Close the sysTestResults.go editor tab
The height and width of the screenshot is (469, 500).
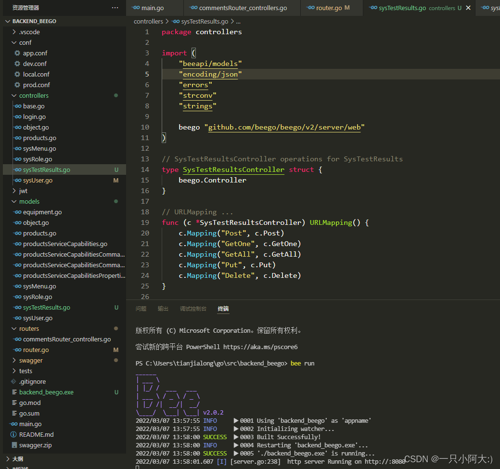(x=468, y=8)
